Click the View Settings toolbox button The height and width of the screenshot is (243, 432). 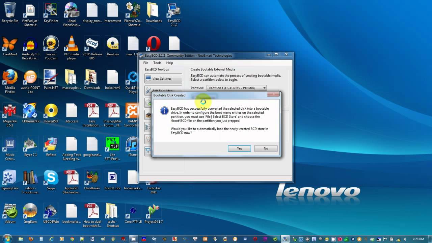coord(163,79)
